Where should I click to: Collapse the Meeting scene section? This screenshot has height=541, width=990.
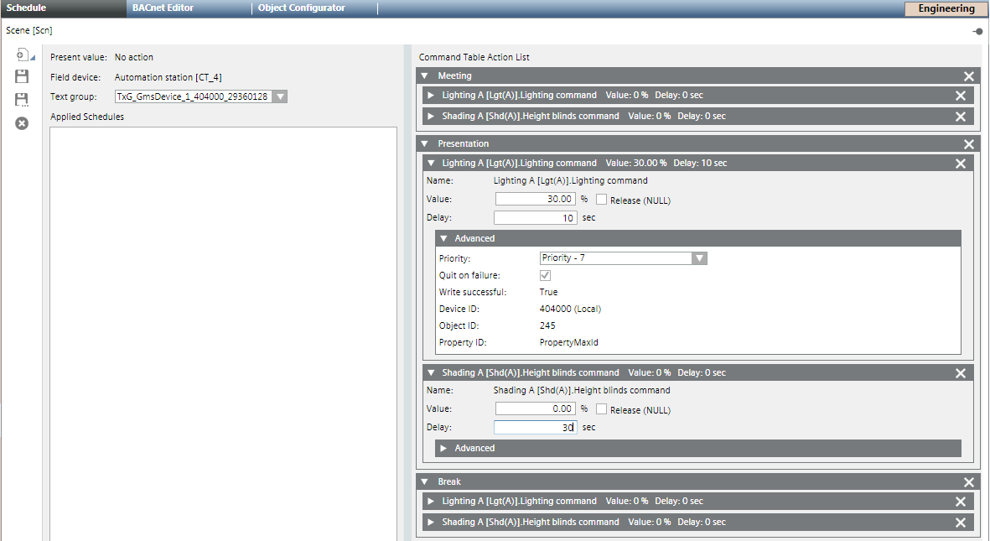[425, 76]
